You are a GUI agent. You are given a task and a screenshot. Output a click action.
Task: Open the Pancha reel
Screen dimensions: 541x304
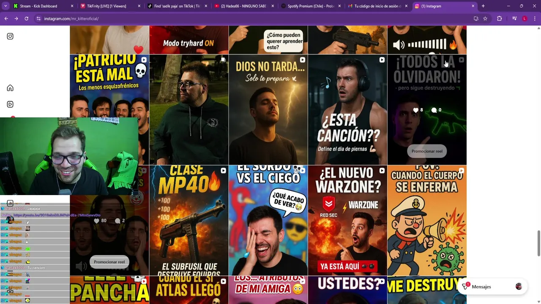109,290
